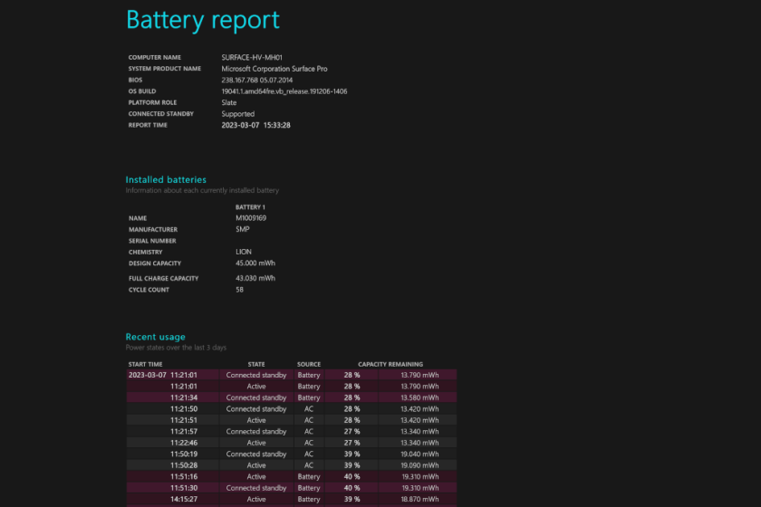Click the installed battery information subtitle
Viewport: 761px width, 507px height.
tap(202, 191)
